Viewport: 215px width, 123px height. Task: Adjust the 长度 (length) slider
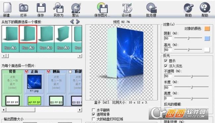191,87
